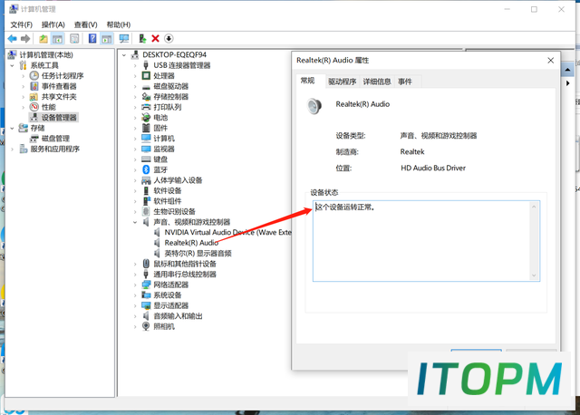This screenshot has height=415, width=580.
Task: Select the 常规 tab
Action: [x=307, y=81]
